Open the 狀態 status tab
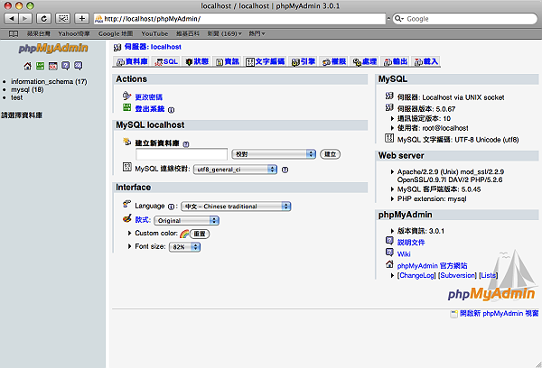 click(197, 61)
